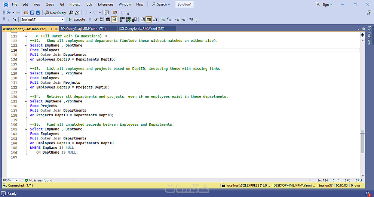Click the Redo icon
Screen dimensions: 374x197
click(95, 13)
